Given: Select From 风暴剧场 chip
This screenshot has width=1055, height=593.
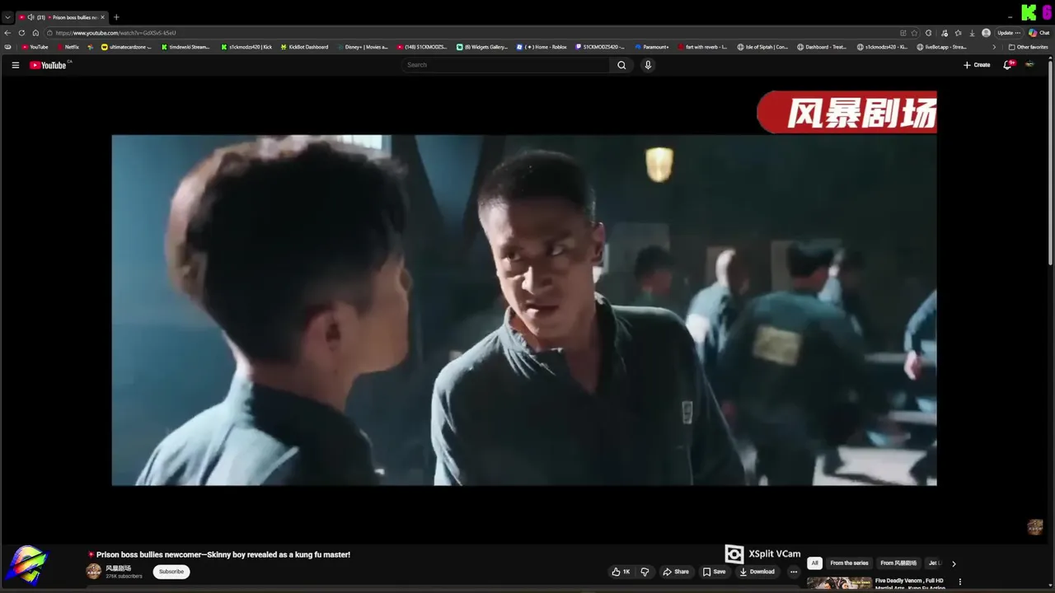Looking at the screenshot, I should point(898,563).
